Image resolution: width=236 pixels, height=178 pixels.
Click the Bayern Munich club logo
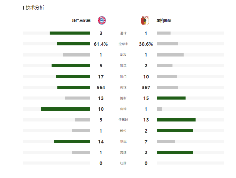(x=102, y=20)
